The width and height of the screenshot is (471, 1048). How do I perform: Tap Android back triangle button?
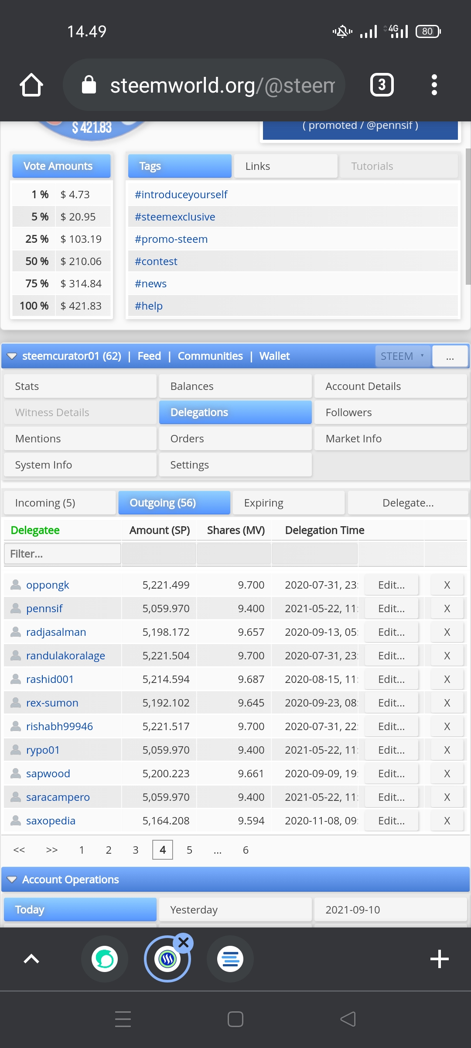(x=348, y=1019)
